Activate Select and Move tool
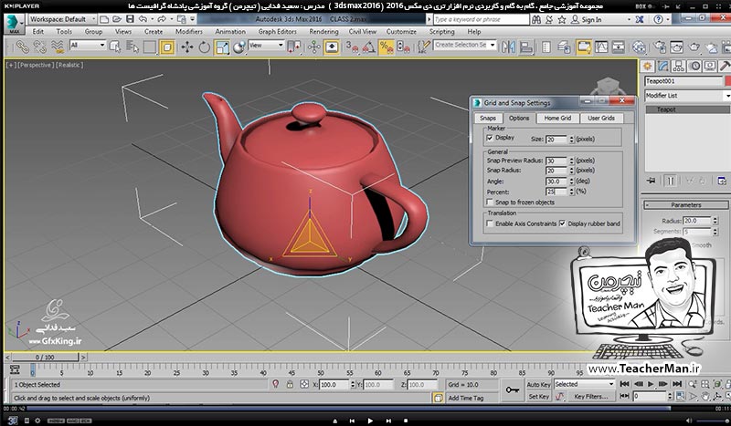Image resolution: width=731 pixels, height=426 pixels. click(x=187, y=47)
